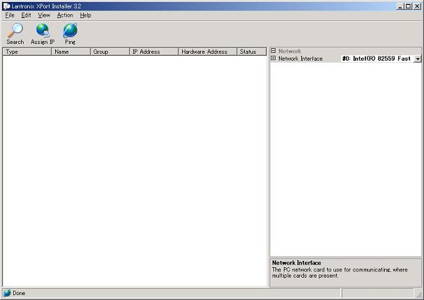Sort by Hardware Address column header

pyautogui.click(x=207, y=52)
